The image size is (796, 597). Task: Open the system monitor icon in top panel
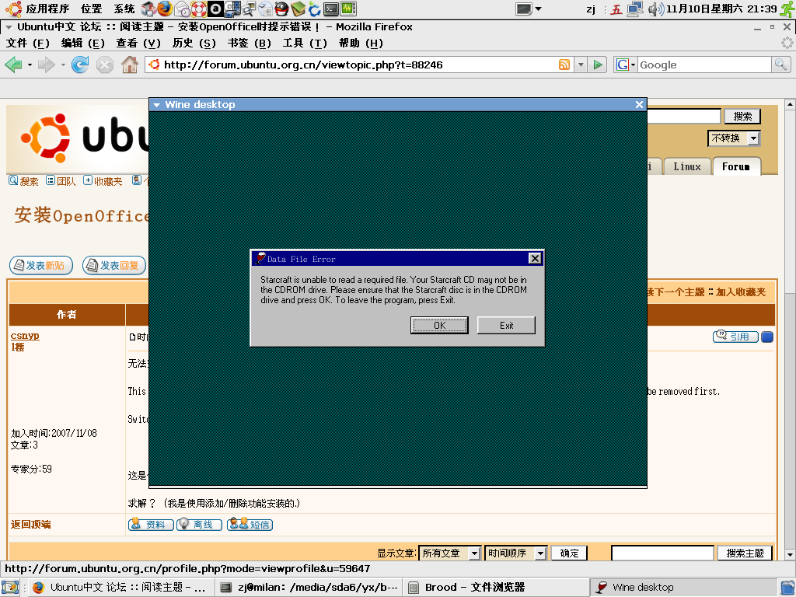click(348, 9)
